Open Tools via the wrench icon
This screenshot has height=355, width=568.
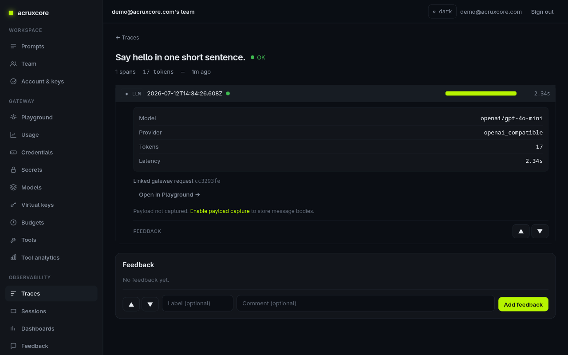coord(13,240)
